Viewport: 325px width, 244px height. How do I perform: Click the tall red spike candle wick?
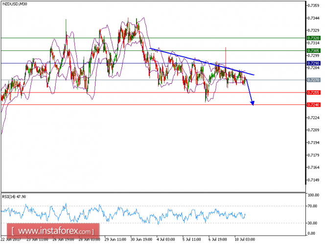coord(225,56)
